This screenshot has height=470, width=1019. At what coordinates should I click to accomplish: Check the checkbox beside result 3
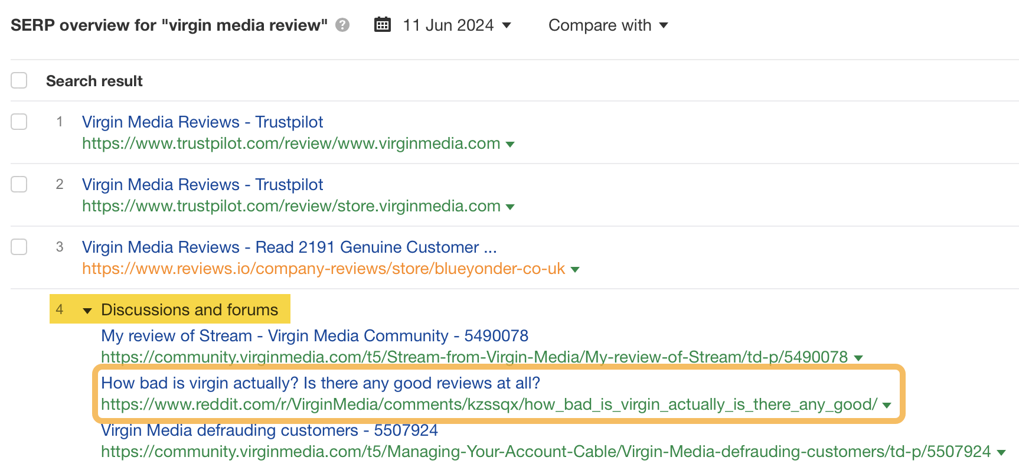click(19, 247)
